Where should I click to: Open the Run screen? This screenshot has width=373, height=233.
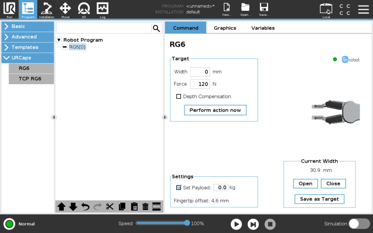point(9,10)
